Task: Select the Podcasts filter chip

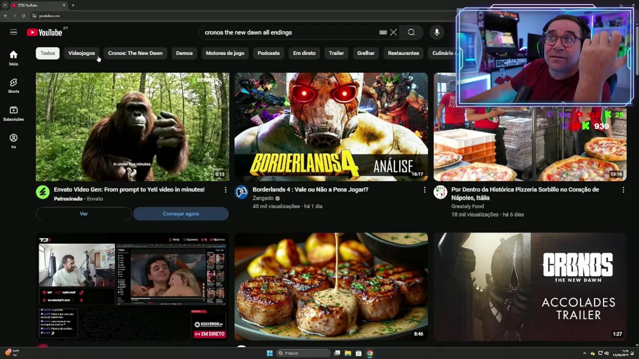Action: [x=269, y=53]
